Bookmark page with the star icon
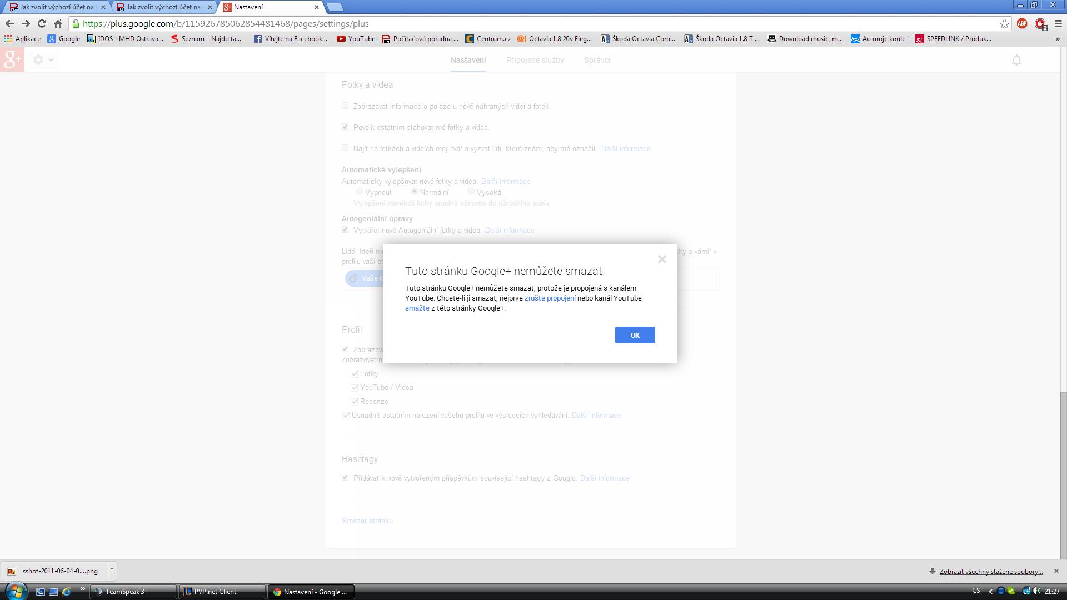 pos(1004,24)
